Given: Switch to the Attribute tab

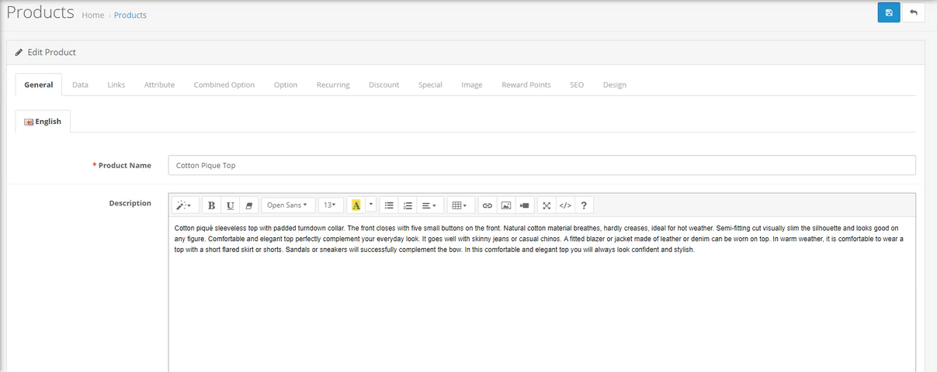Looking at the screenshot, I should [159, 84].
